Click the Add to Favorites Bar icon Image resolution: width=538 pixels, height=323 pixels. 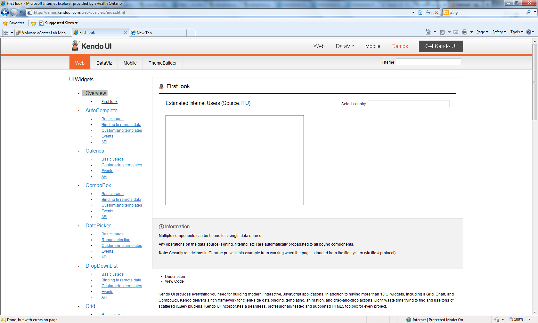click(34, 23)
